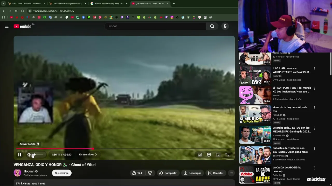
Task: Open the YouTube hamburger guide menu
Action: click(7, 26)
